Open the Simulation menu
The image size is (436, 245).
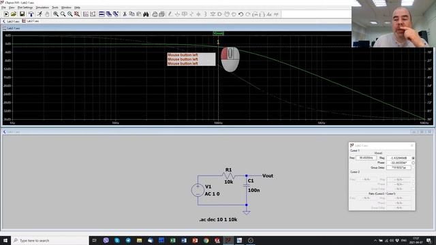click(x=42, y=7)
